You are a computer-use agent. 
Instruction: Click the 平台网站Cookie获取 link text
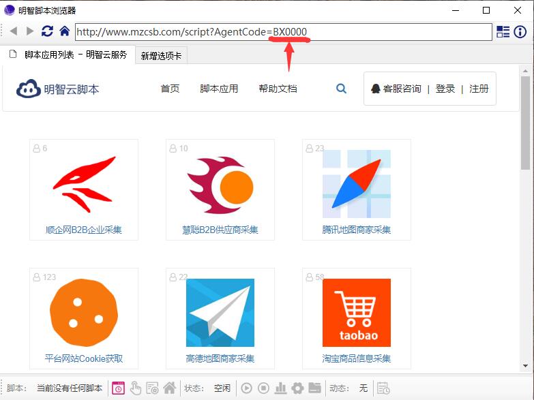[x=84, y=358]
